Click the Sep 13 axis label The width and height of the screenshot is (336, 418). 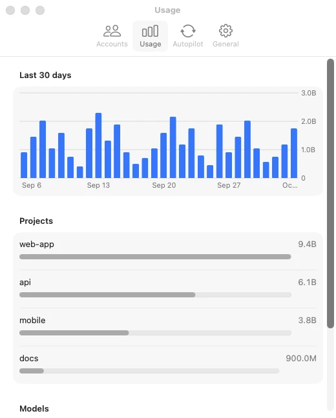(98, 185)
